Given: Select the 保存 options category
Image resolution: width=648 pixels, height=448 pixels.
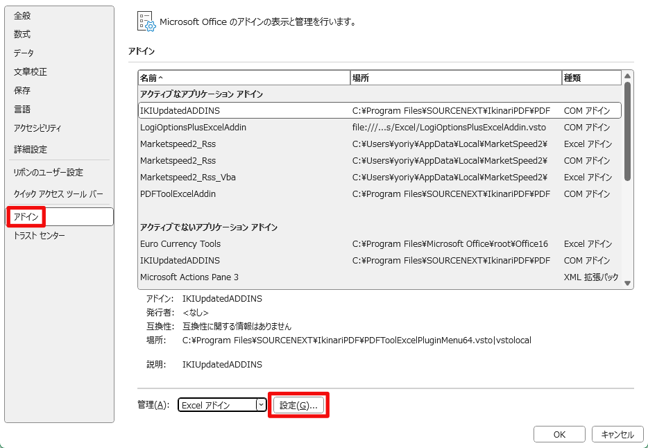Looking at the screenshot, I should tap(22, 90).
